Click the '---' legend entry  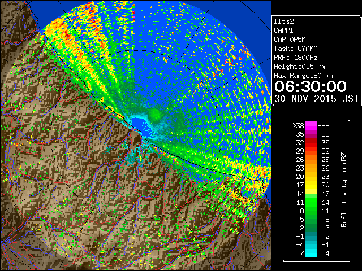click(x=324, y=125)
